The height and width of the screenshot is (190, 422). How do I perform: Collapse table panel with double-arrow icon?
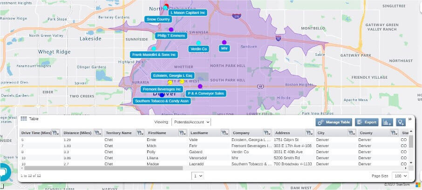pos(410,119)
